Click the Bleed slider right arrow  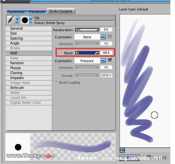pyautogui.click(x=98, y=53)
